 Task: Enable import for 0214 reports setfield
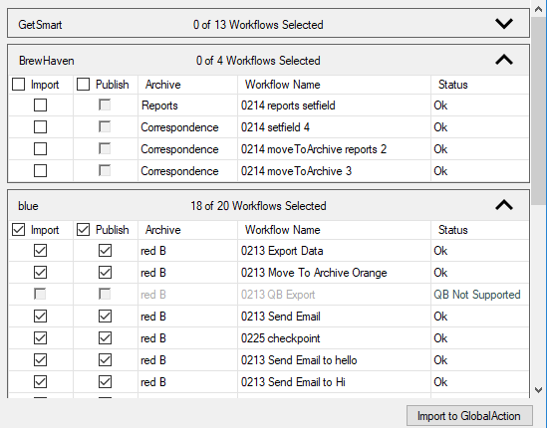(40, 105)
